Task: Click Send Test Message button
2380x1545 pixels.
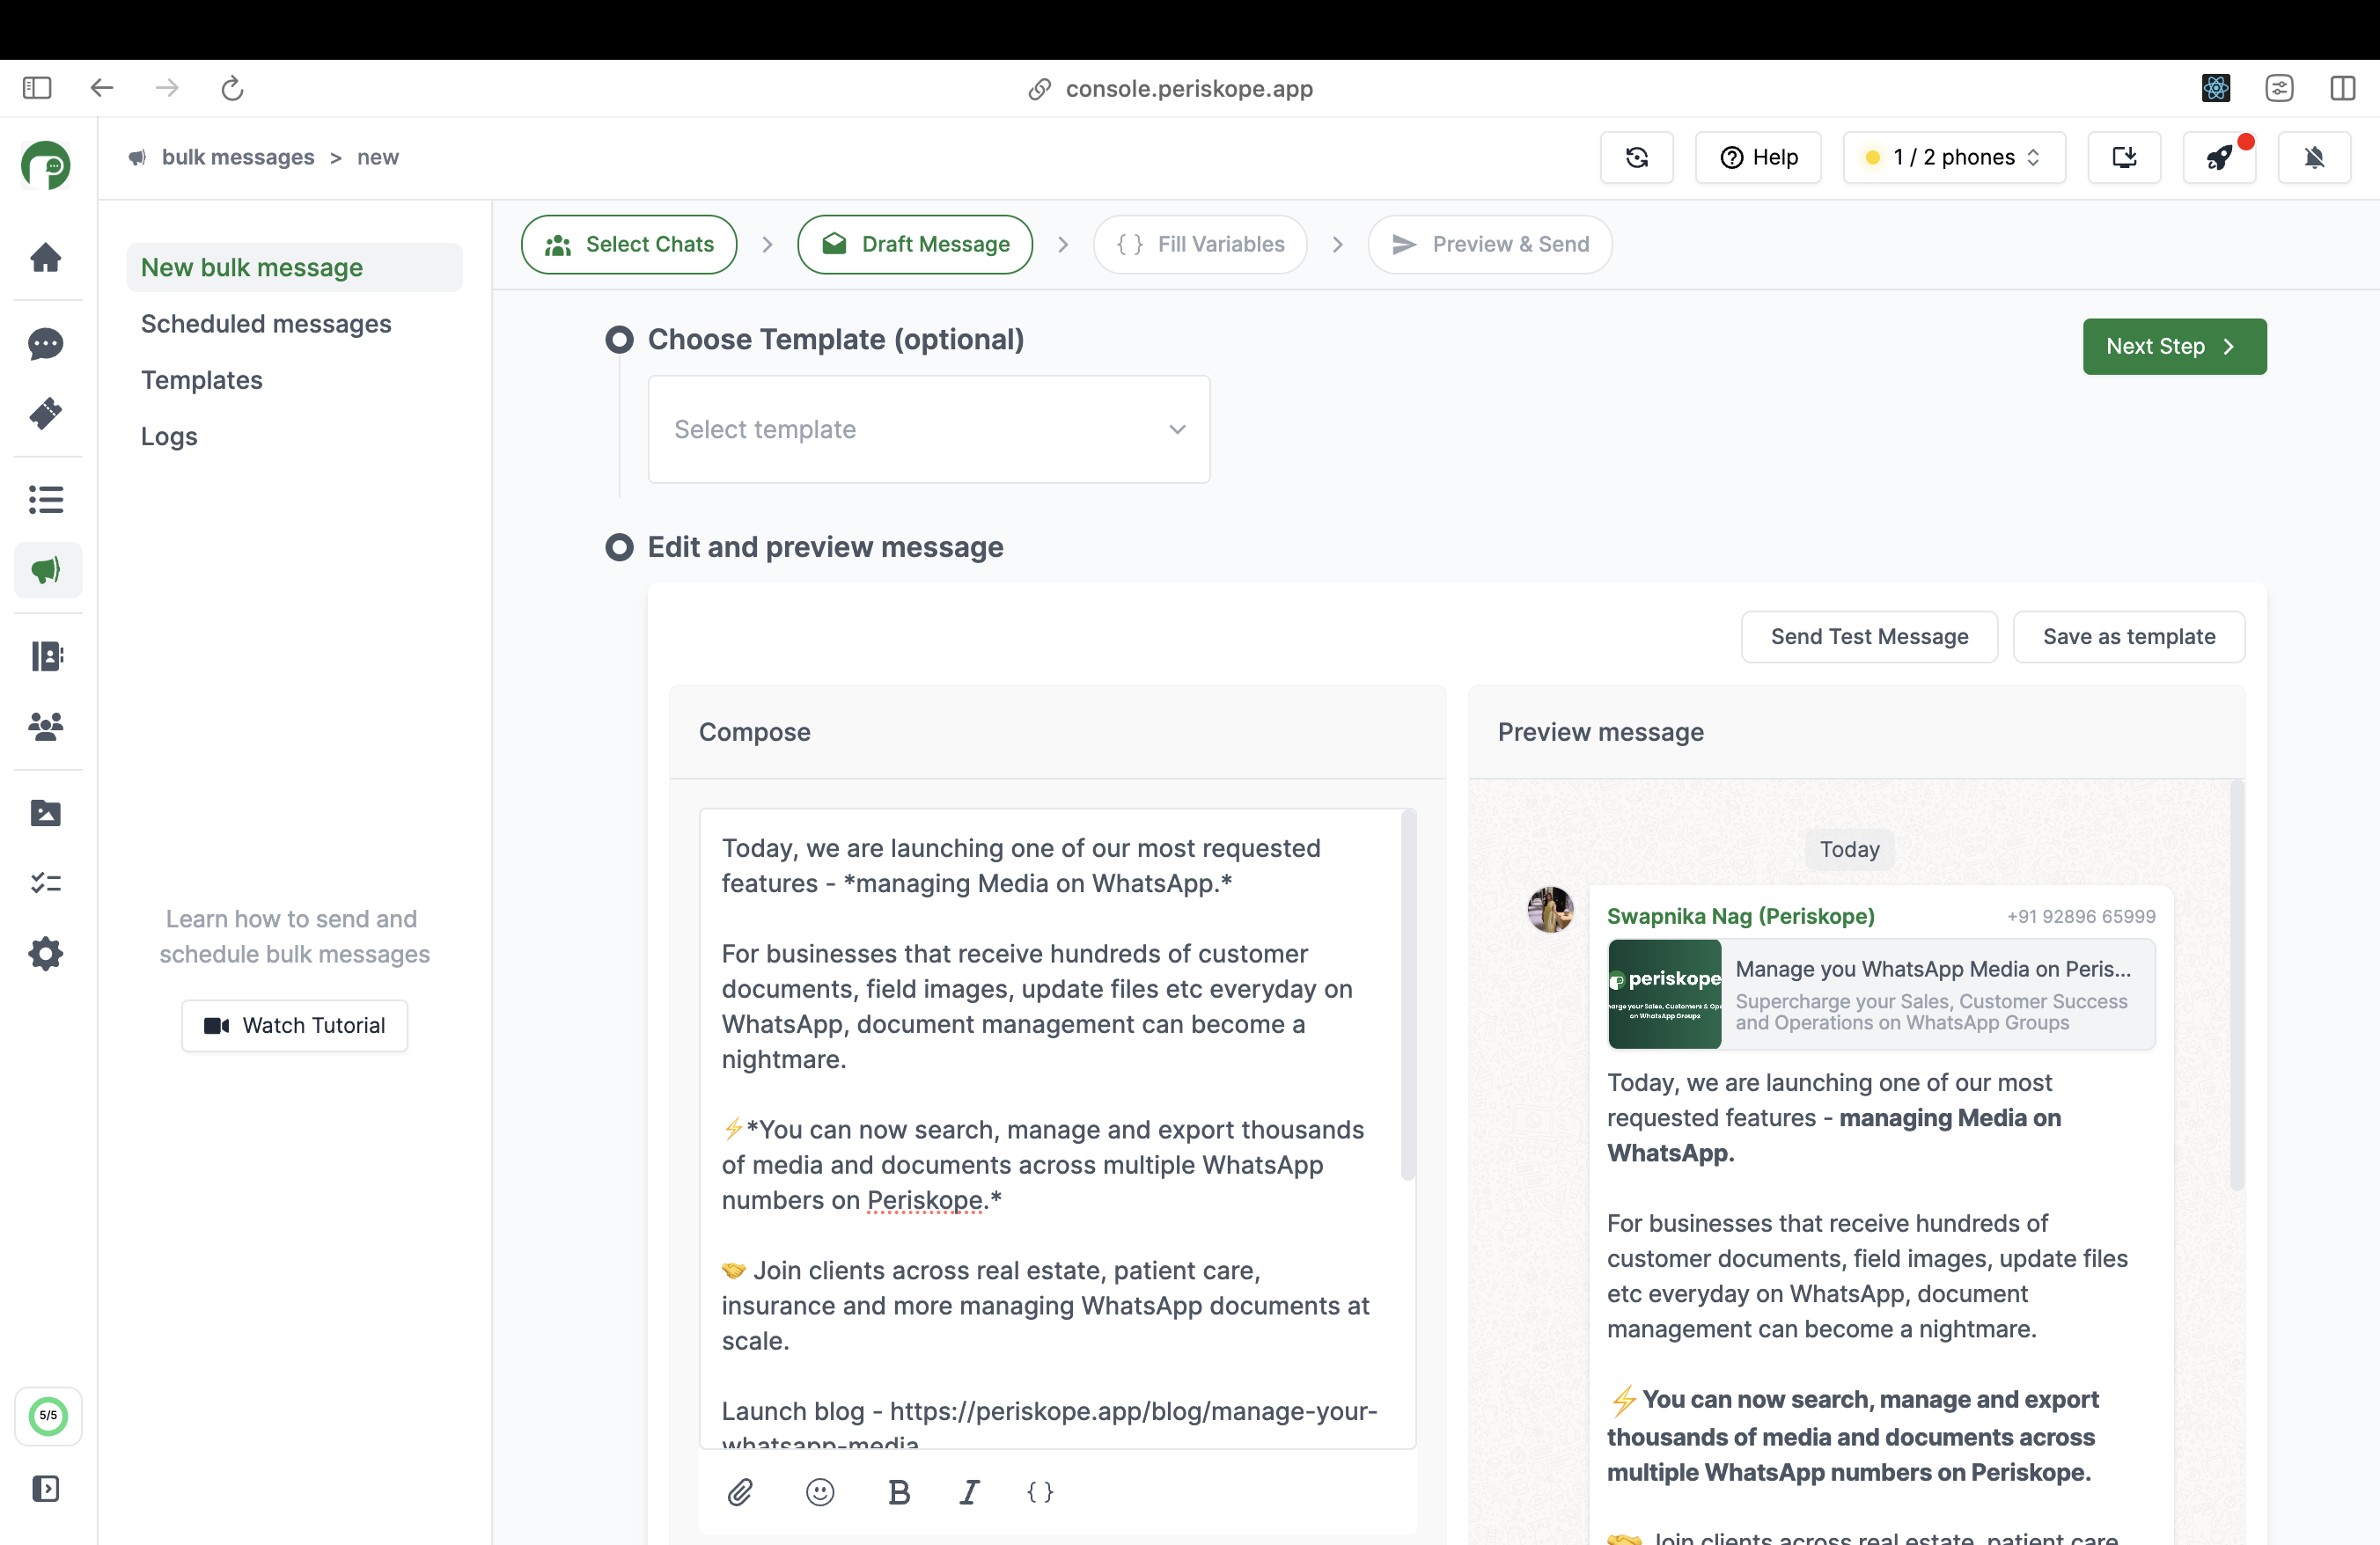Action: [x=1869, y=637]
